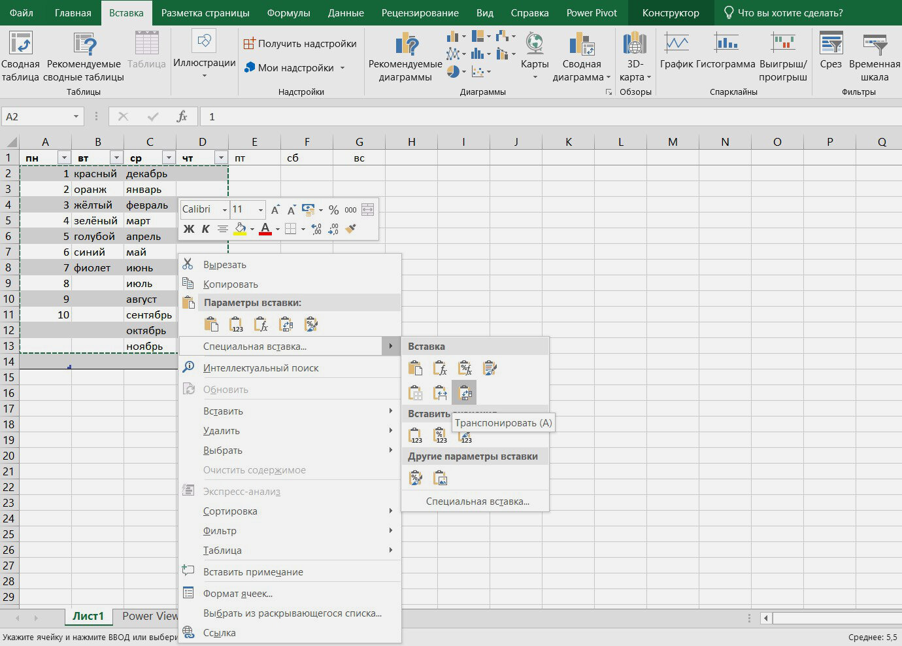
Task: Open the Name Box dropdown arrow
Action: [76, 116]
